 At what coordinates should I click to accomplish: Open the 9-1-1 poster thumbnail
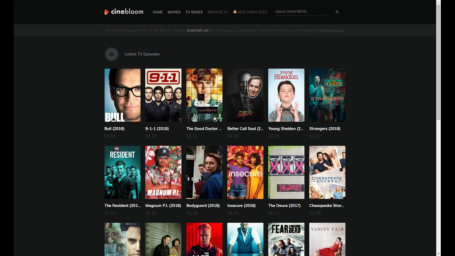coord(164,95)
